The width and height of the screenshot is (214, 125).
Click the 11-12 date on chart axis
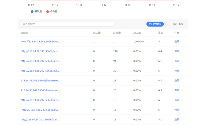pyautogui.click(x=103, y=5)
